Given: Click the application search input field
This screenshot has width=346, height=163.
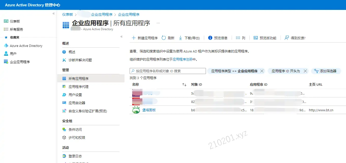Looking at the screenshot, I should 168,71.
